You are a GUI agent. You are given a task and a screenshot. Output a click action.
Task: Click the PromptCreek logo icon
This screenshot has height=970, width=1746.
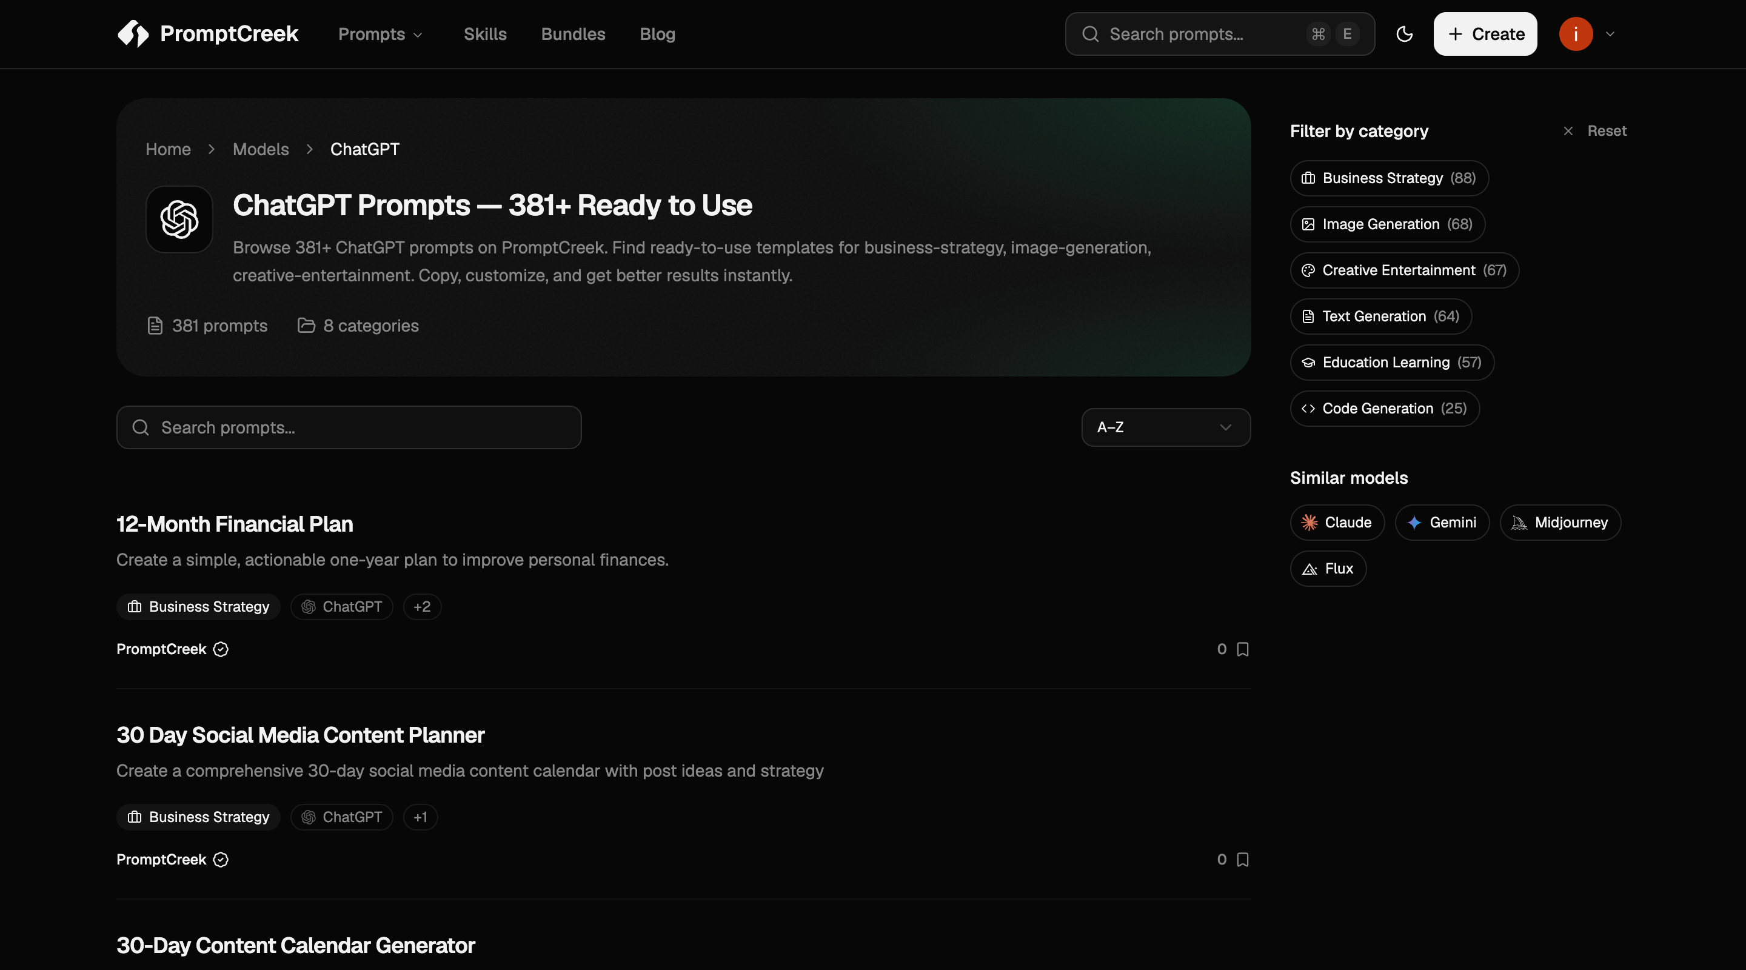[133, 34]
